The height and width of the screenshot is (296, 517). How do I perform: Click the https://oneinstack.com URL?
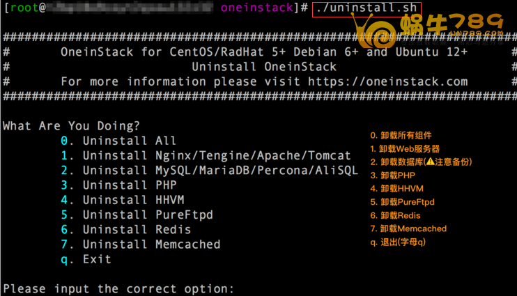pos(387,81)
